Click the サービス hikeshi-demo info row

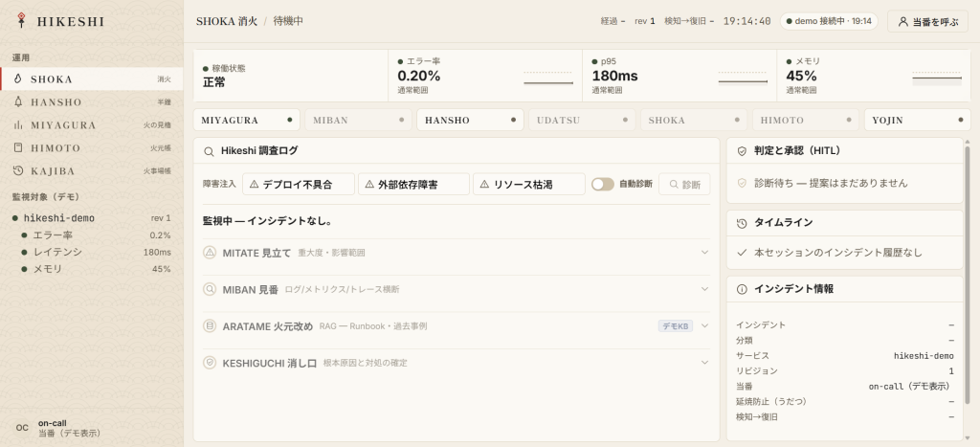tap(845, 356)
